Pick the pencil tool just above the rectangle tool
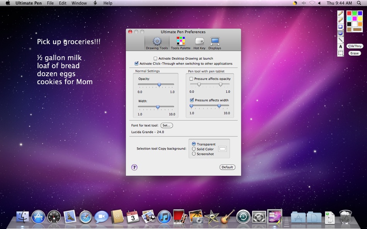 pos(341,20)
